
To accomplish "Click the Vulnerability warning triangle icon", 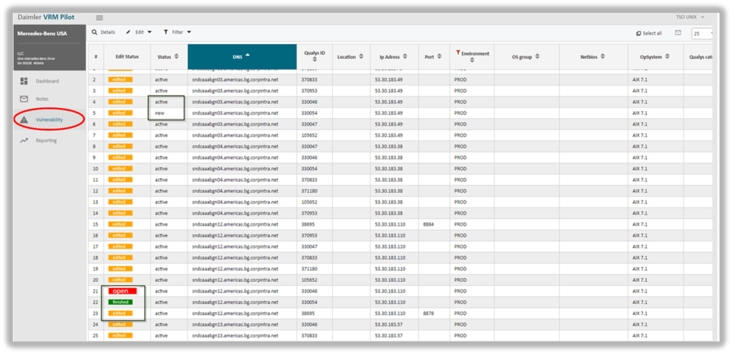I will point(24,119).
